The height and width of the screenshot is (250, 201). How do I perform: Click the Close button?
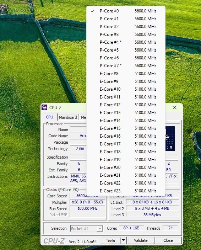coord(168,240)
